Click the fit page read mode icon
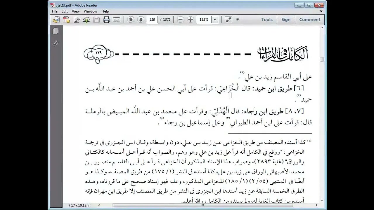The width and height of the screenshot is (374, 210). click(228, 20)
